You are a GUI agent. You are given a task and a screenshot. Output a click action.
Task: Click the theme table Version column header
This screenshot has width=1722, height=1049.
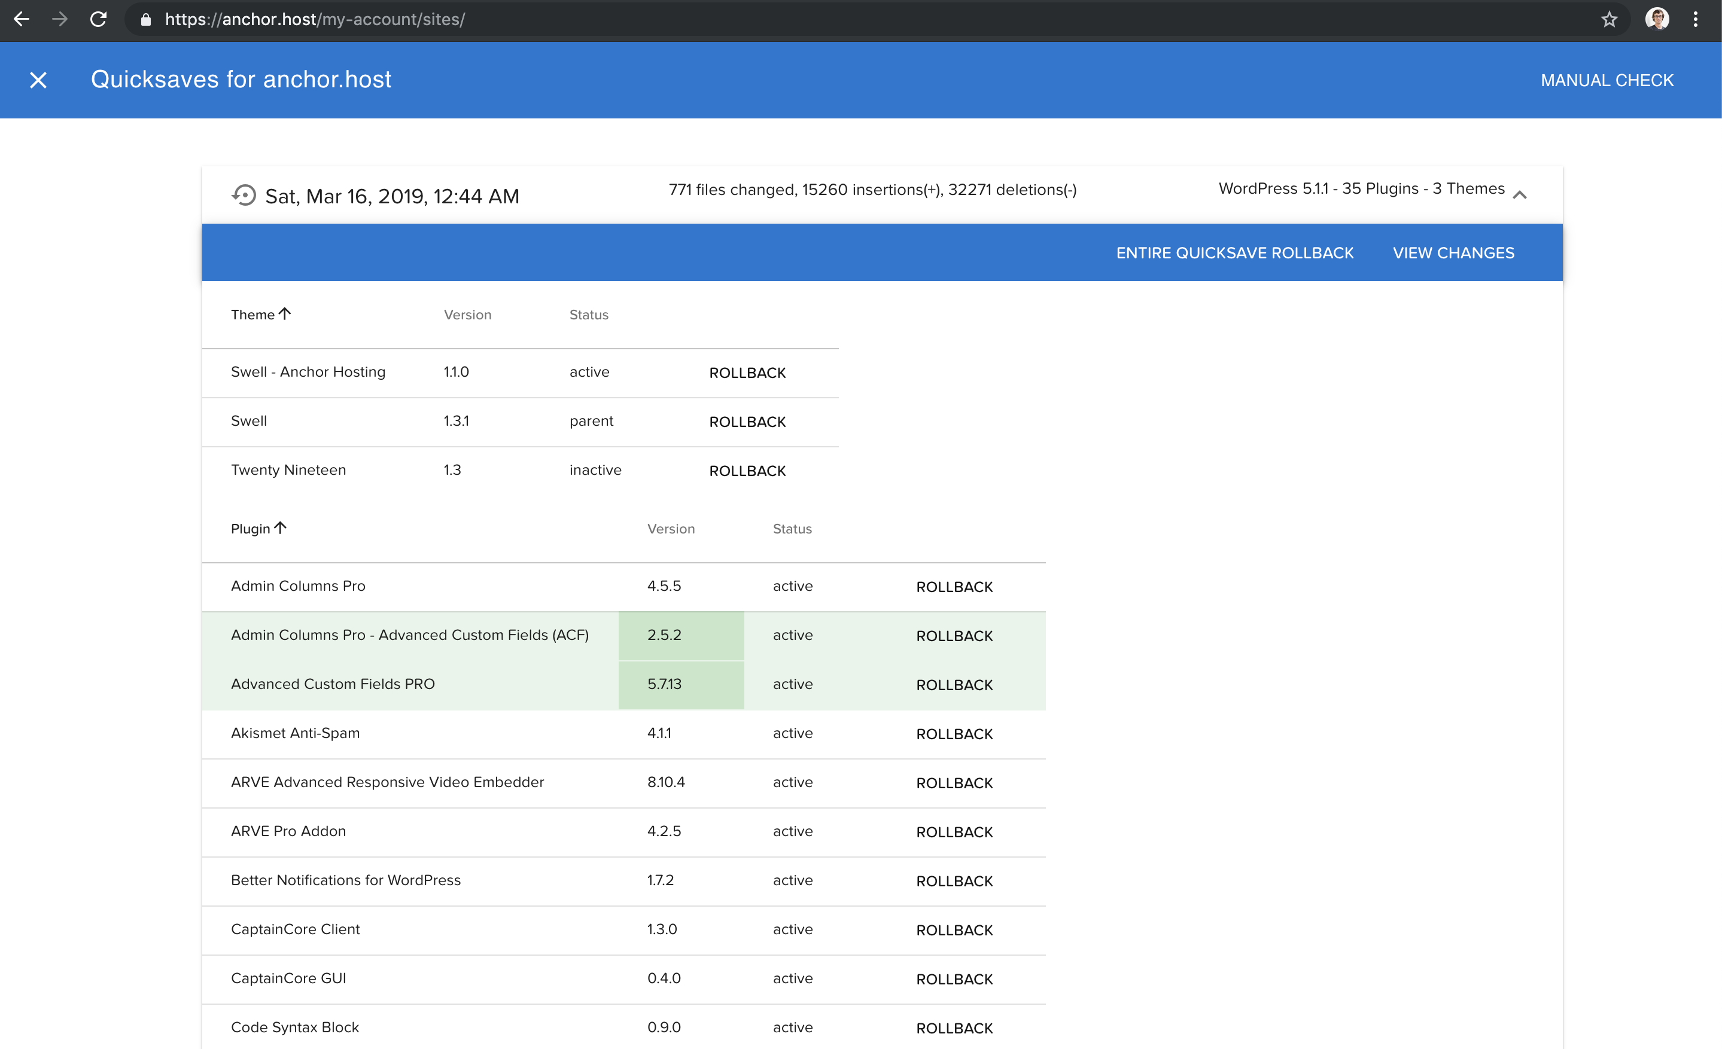click(x=467, y=315)
